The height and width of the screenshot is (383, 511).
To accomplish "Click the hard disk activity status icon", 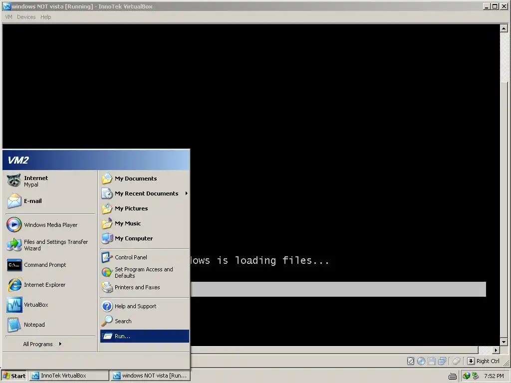I will pyautogui.click(x=411, y=361).
